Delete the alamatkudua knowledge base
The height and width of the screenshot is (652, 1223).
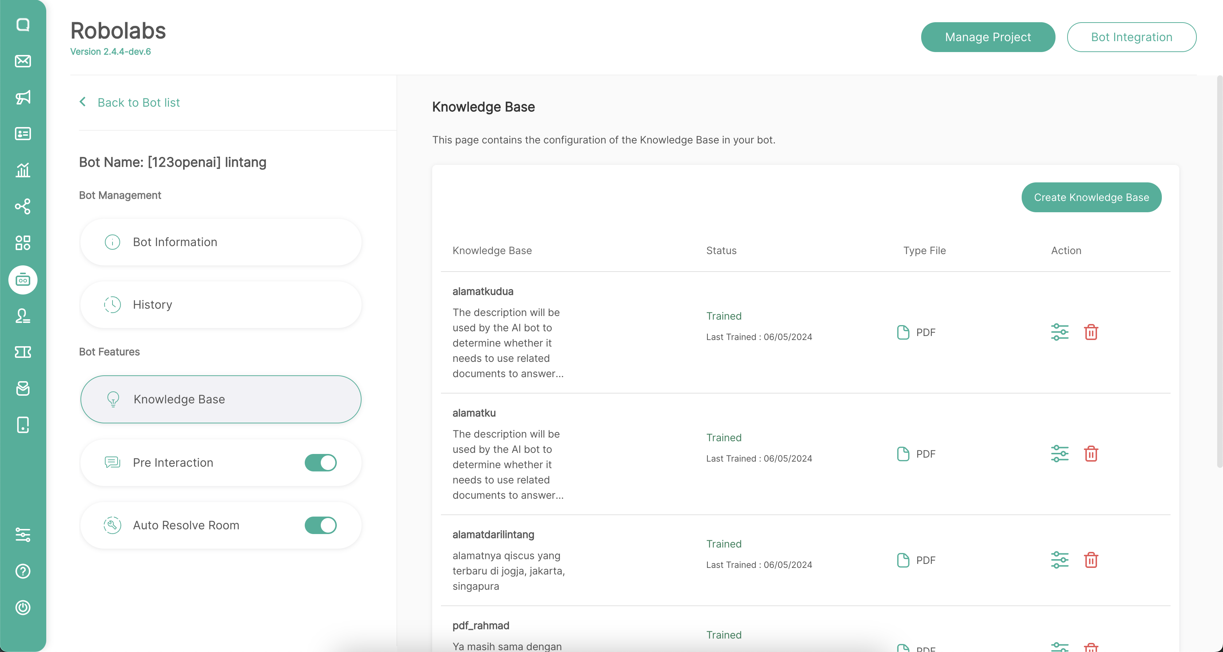tap(1091, 332)
